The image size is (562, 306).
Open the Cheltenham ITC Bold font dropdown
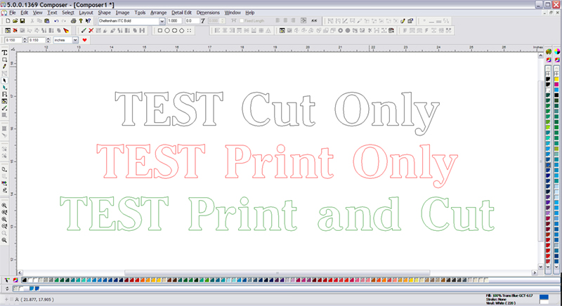162,21
